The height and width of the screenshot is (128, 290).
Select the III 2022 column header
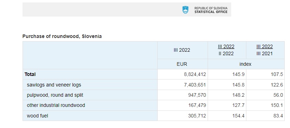click(x=182, y=50)
